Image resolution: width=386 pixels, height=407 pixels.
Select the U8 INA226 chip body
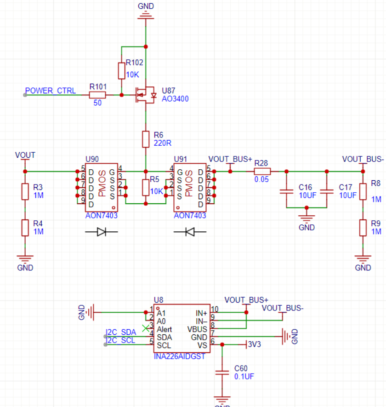point(182,328)
